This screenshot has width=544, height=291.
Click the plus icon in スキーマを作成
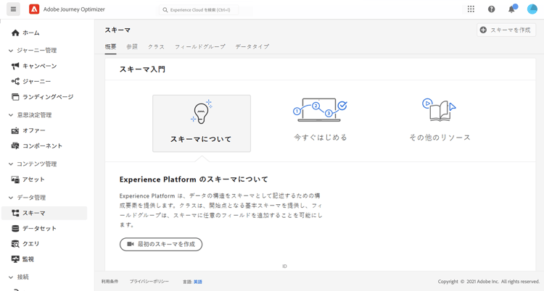tap(483, 30)
